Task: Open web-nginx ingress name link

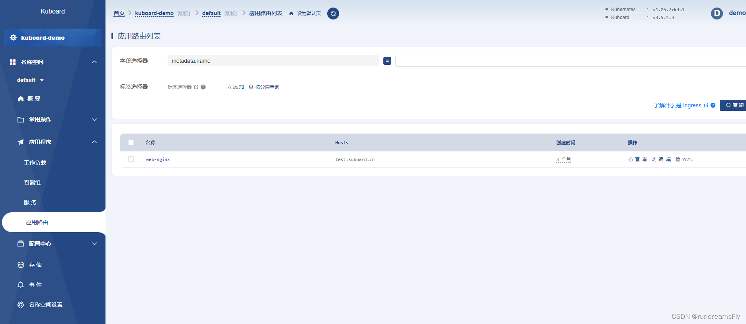Action: 158,159
